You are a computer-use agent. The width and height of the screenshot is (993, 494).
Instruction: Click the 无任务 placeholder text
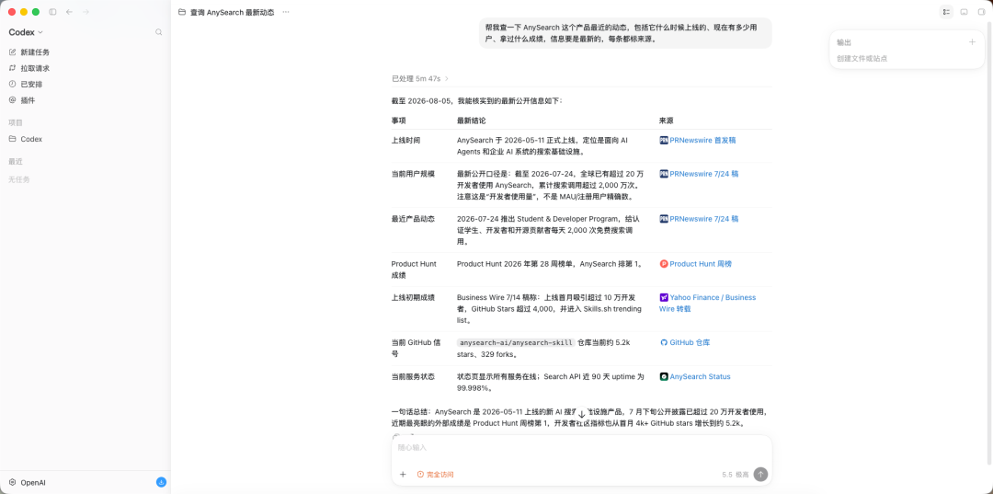tap(19, 179)
